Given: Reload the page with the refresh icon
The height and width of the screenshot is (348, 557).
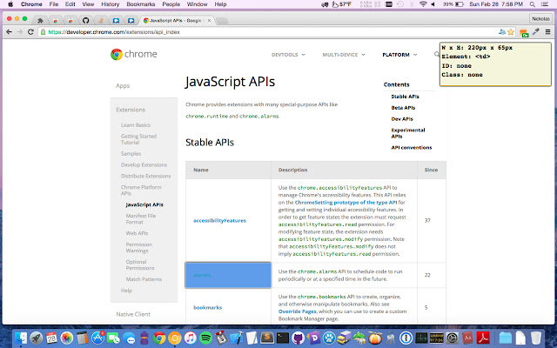Looking at the screenshot, I should coord(30,32).
